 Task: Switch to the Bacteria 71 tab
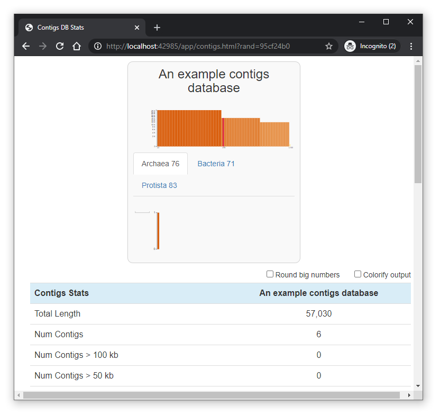(216, 164)
